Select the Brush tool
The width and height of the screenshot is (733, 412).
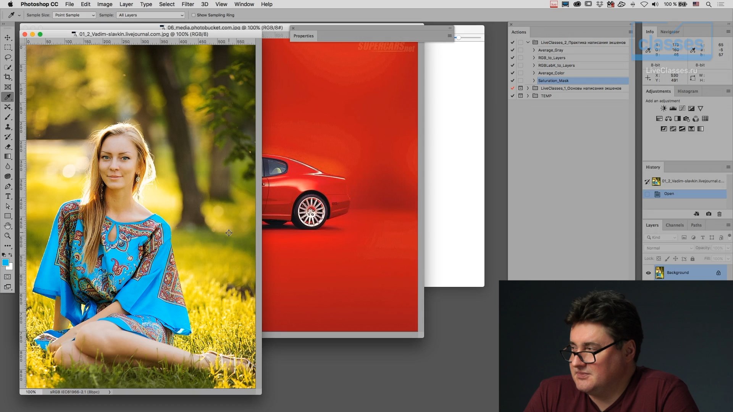[8, 117]
